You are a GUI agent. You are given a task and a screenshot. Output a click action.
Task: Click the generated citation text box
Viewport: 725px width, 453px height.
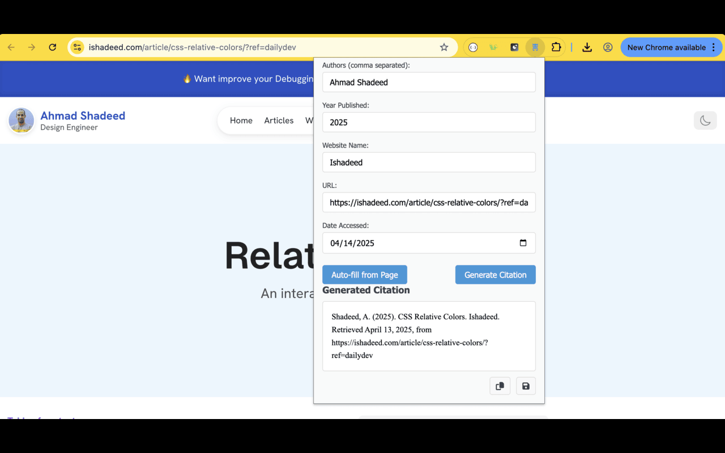pos(429,336)
